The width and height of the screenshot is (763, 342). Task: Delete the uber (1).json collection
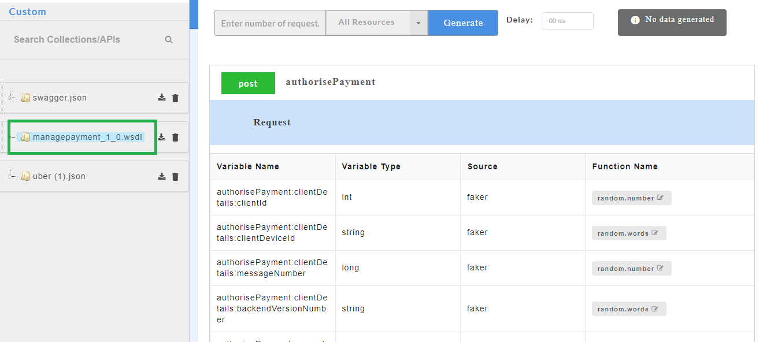tap(175, 177)
